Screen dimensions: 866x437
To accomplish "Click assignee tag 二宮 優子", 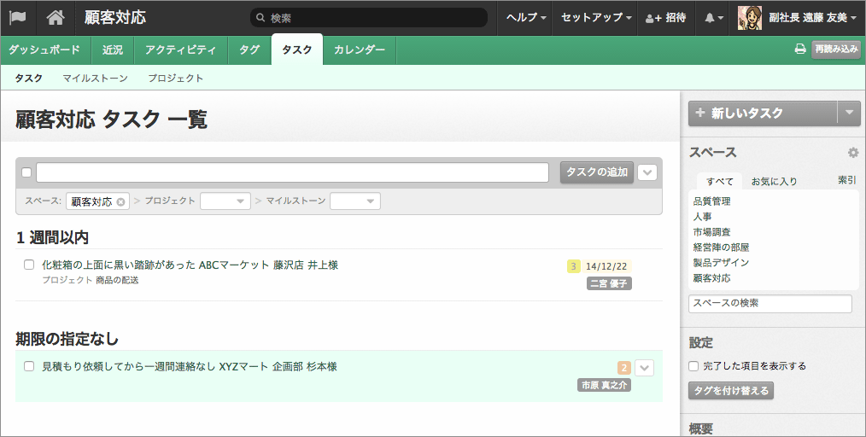I will pos(609,283).
